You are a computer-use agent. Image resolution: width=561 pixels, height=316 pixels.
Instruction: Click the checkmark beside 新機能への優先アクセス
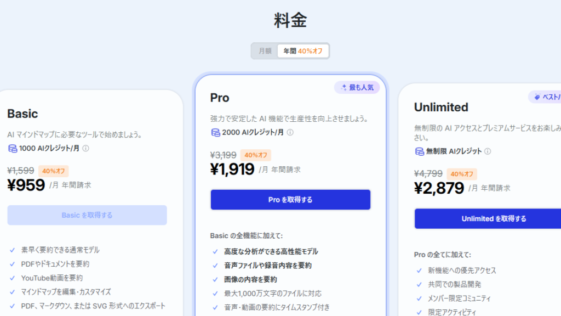click(419, 270)
